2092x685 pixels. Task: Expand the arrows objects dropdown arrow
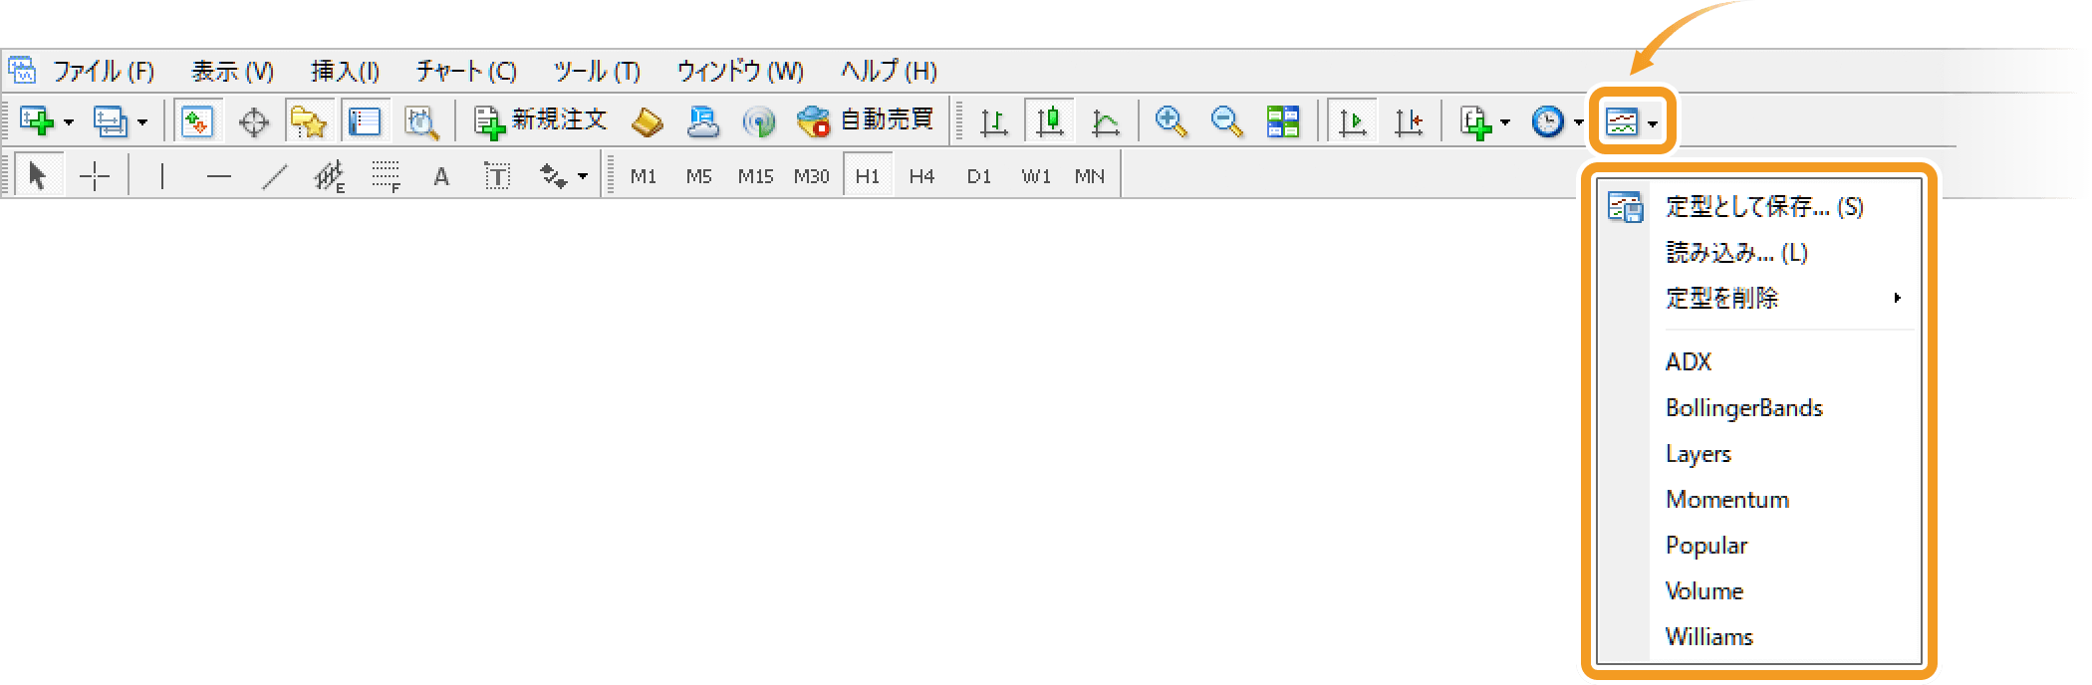(583, 177)
